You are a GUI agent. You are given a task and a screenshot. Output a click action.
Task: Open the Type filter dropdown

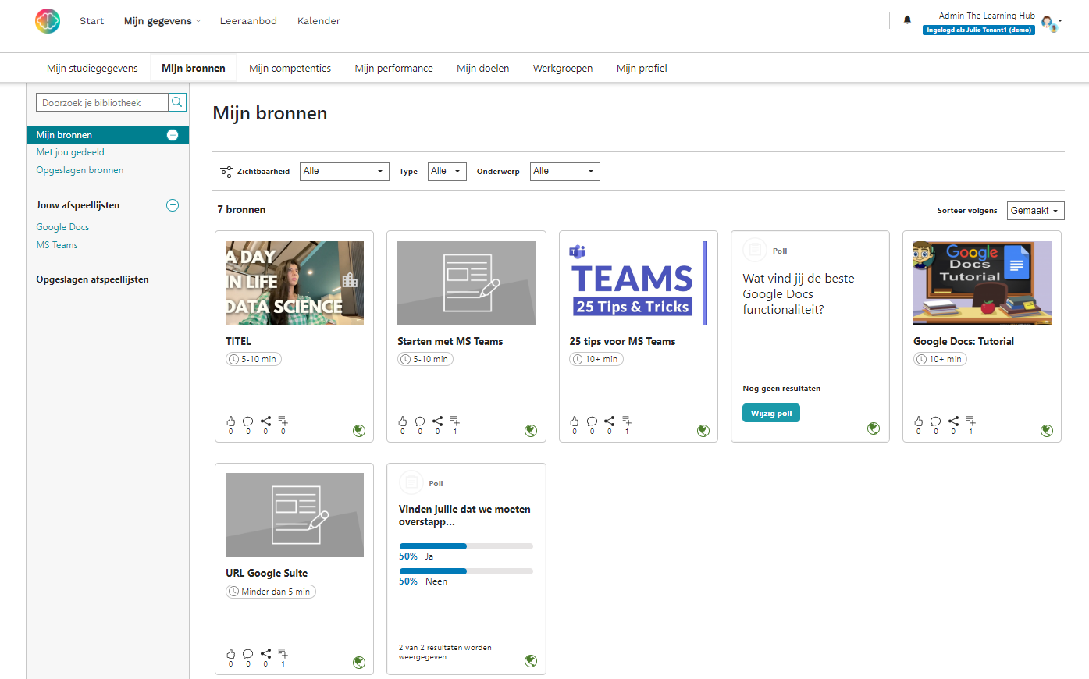pos(447,172)
